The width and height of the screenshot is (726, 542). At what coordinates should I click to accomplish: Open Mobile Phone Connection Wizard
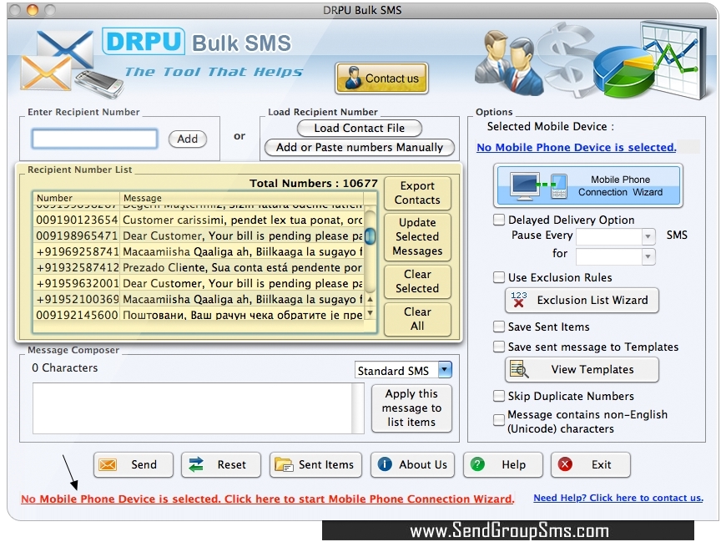tap(588, 185)
